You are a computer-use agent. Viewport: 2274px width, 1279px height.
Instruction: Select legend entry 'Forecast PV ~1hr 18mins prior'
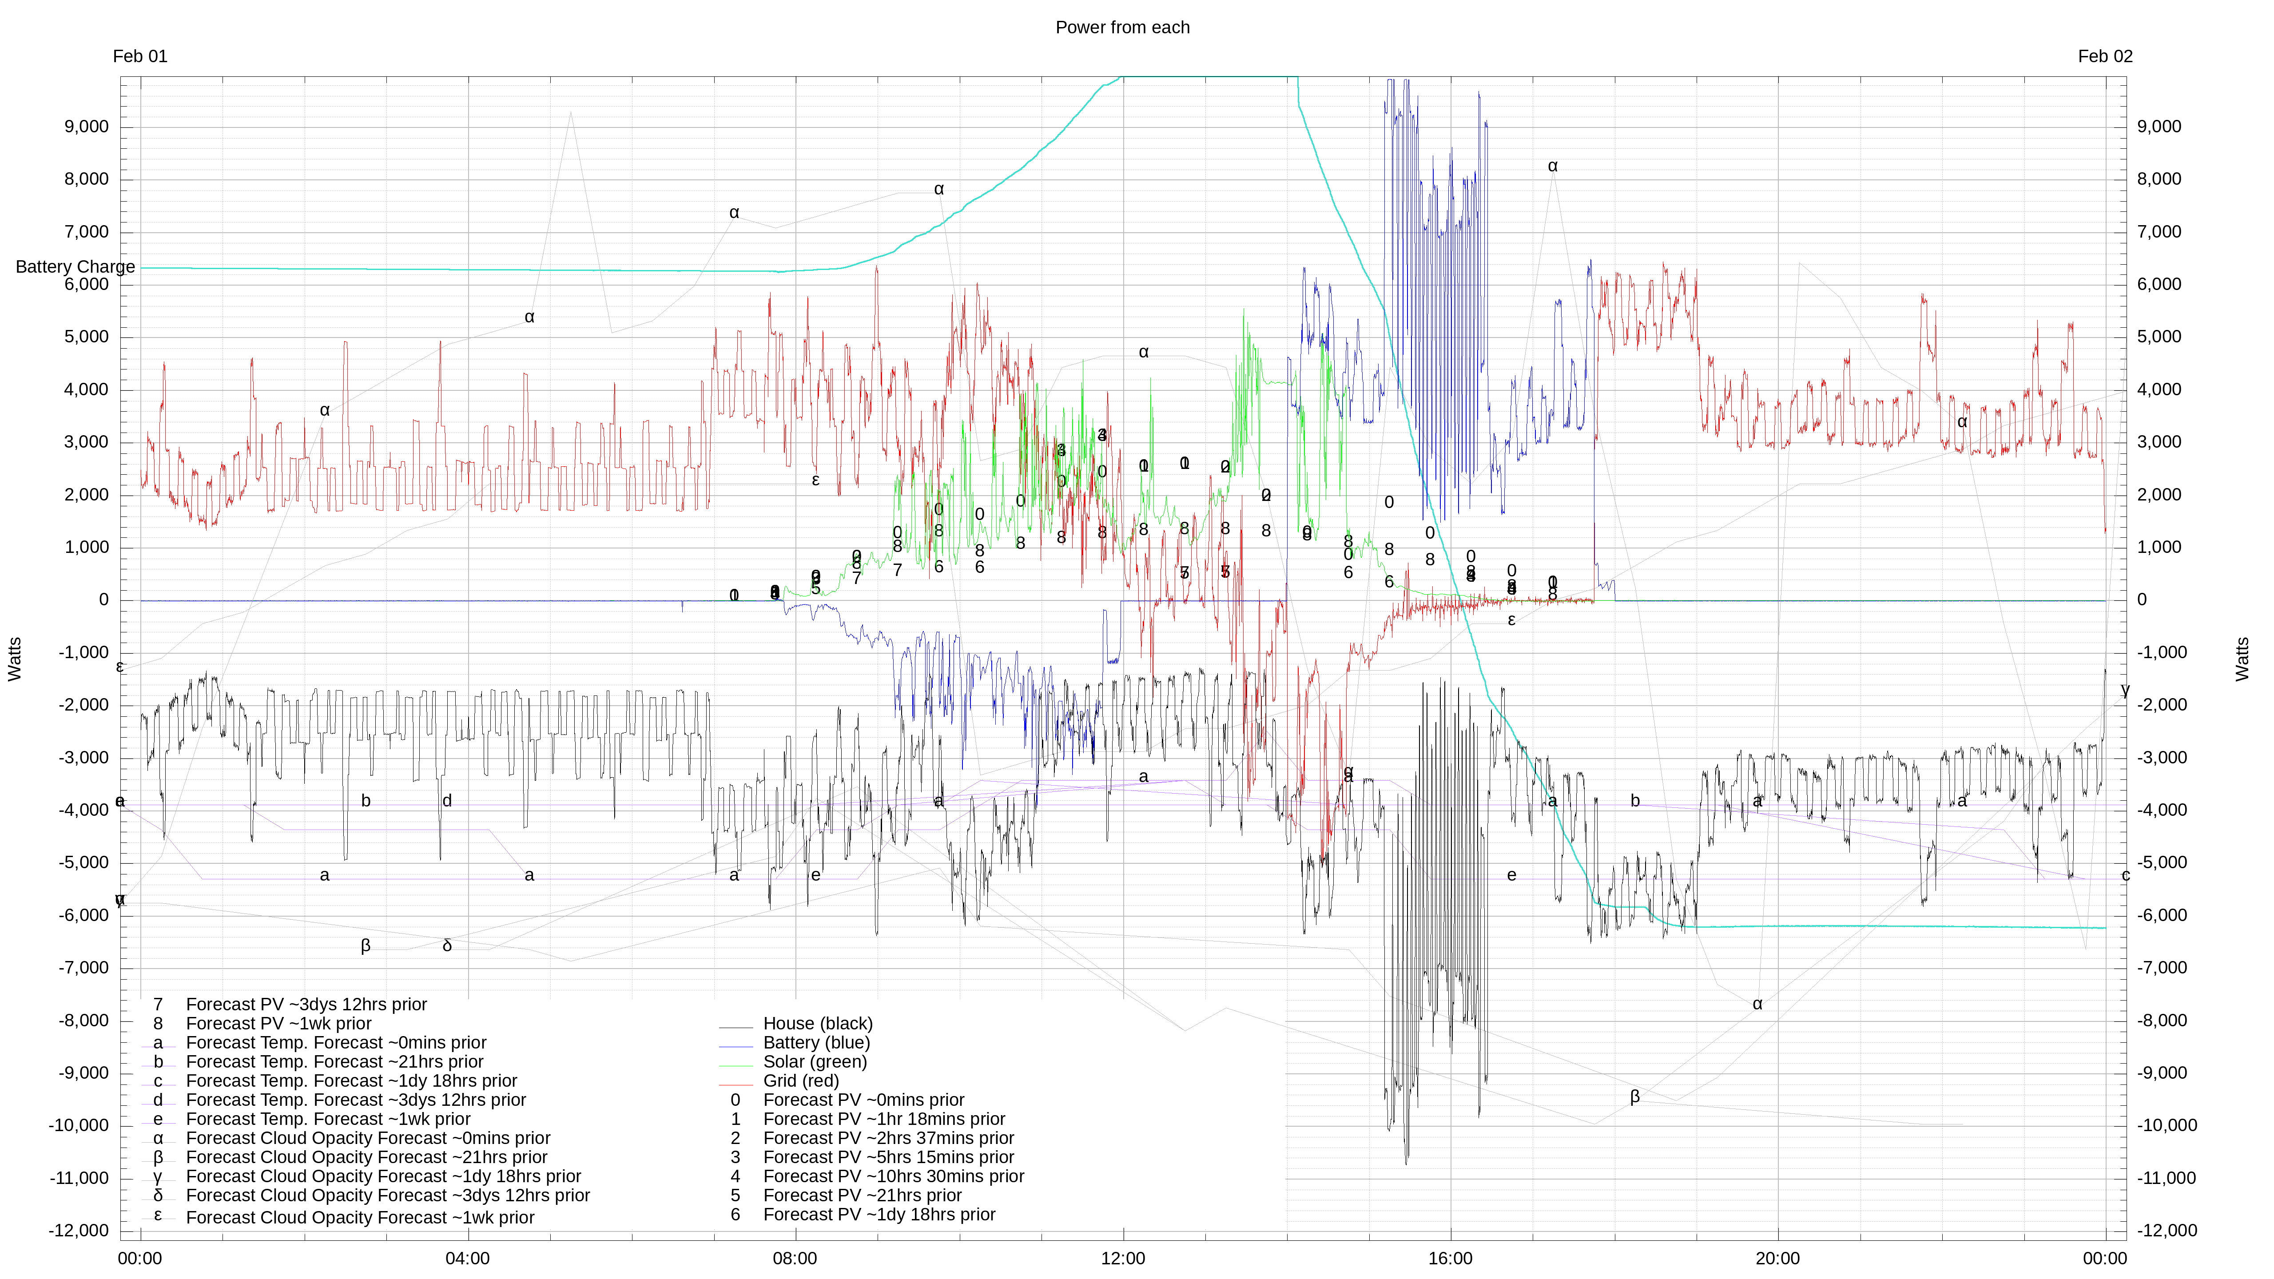click(x=884, y=1119)
